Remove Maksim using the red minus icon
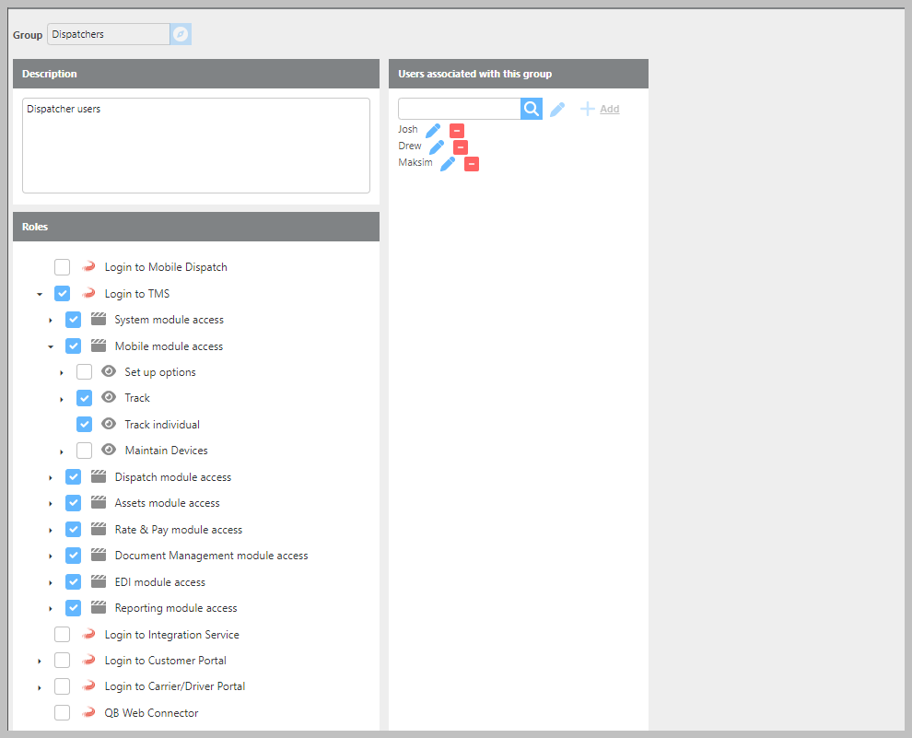This screenshot has height=738, width=912. tap(472, 164)
